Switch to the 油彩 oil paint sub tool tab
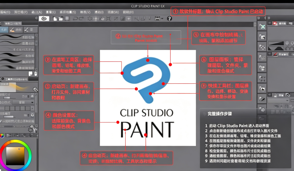 point(16,29)
